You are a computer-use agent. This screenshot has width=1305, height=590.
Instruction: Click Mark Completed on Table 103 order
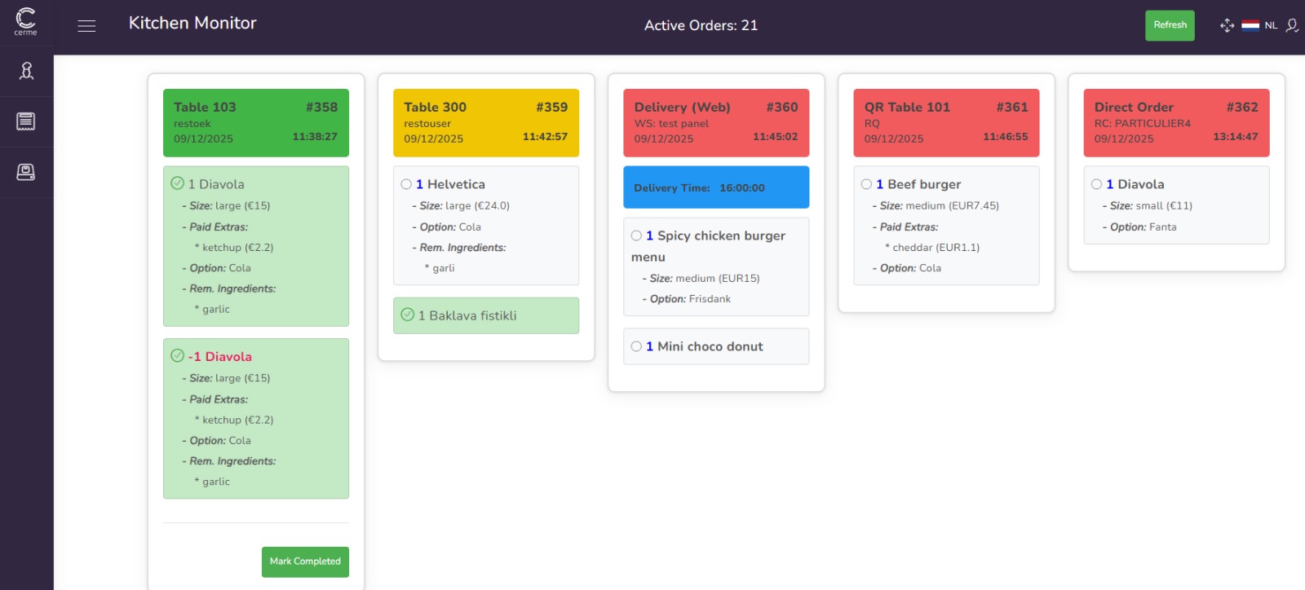[305, 561]
